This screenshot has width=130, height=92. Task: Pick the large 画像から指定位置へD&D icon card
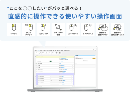(x=117, y=30)
